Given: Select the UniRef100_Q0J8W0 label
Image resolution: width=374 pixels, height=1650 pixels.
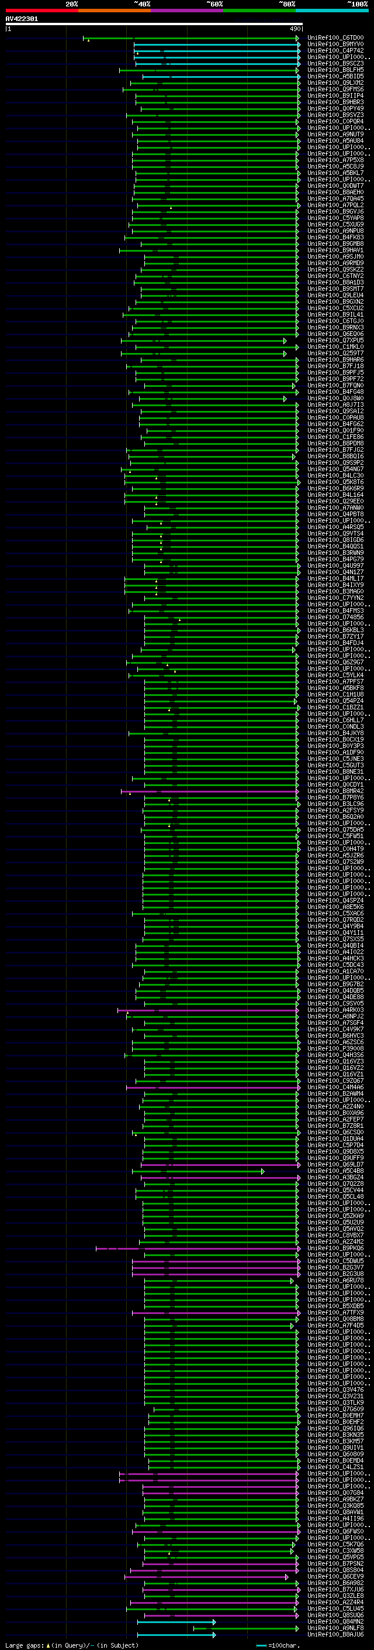Looking at the screenshot, I should [335, 399].
